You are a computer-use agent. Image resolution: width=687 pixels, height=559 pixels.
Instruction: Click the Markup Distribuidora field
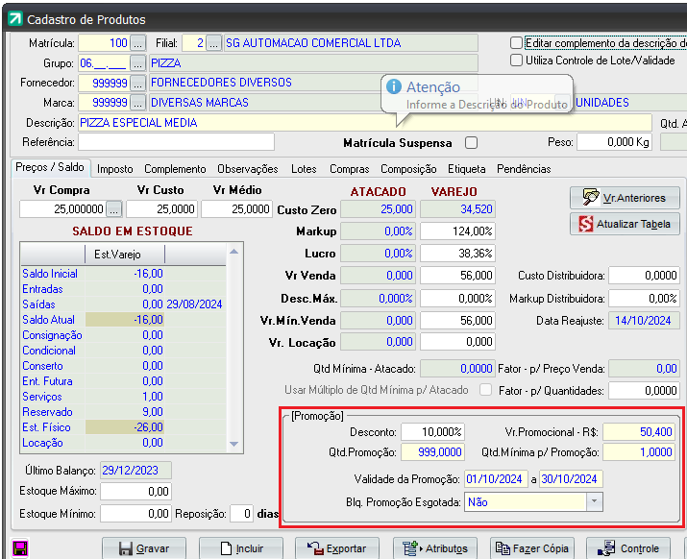point(644,299)
